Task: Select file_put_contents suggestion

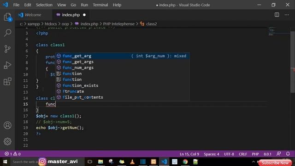Action: [x=123, y=97]
